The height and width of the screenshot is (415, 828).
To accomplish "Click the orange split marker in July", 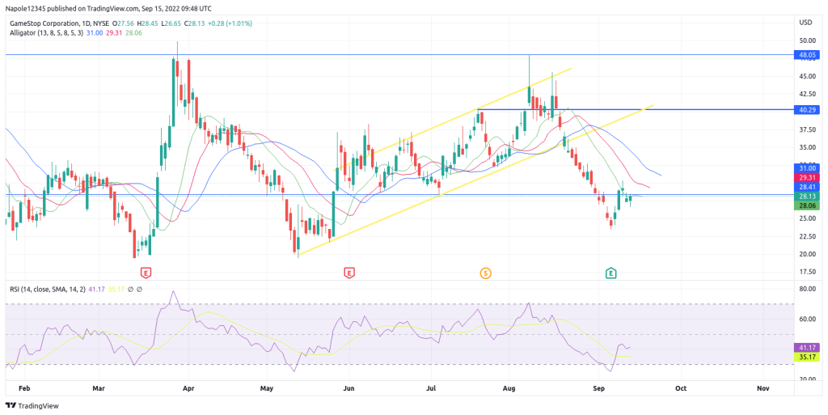I will click(485, 273).
